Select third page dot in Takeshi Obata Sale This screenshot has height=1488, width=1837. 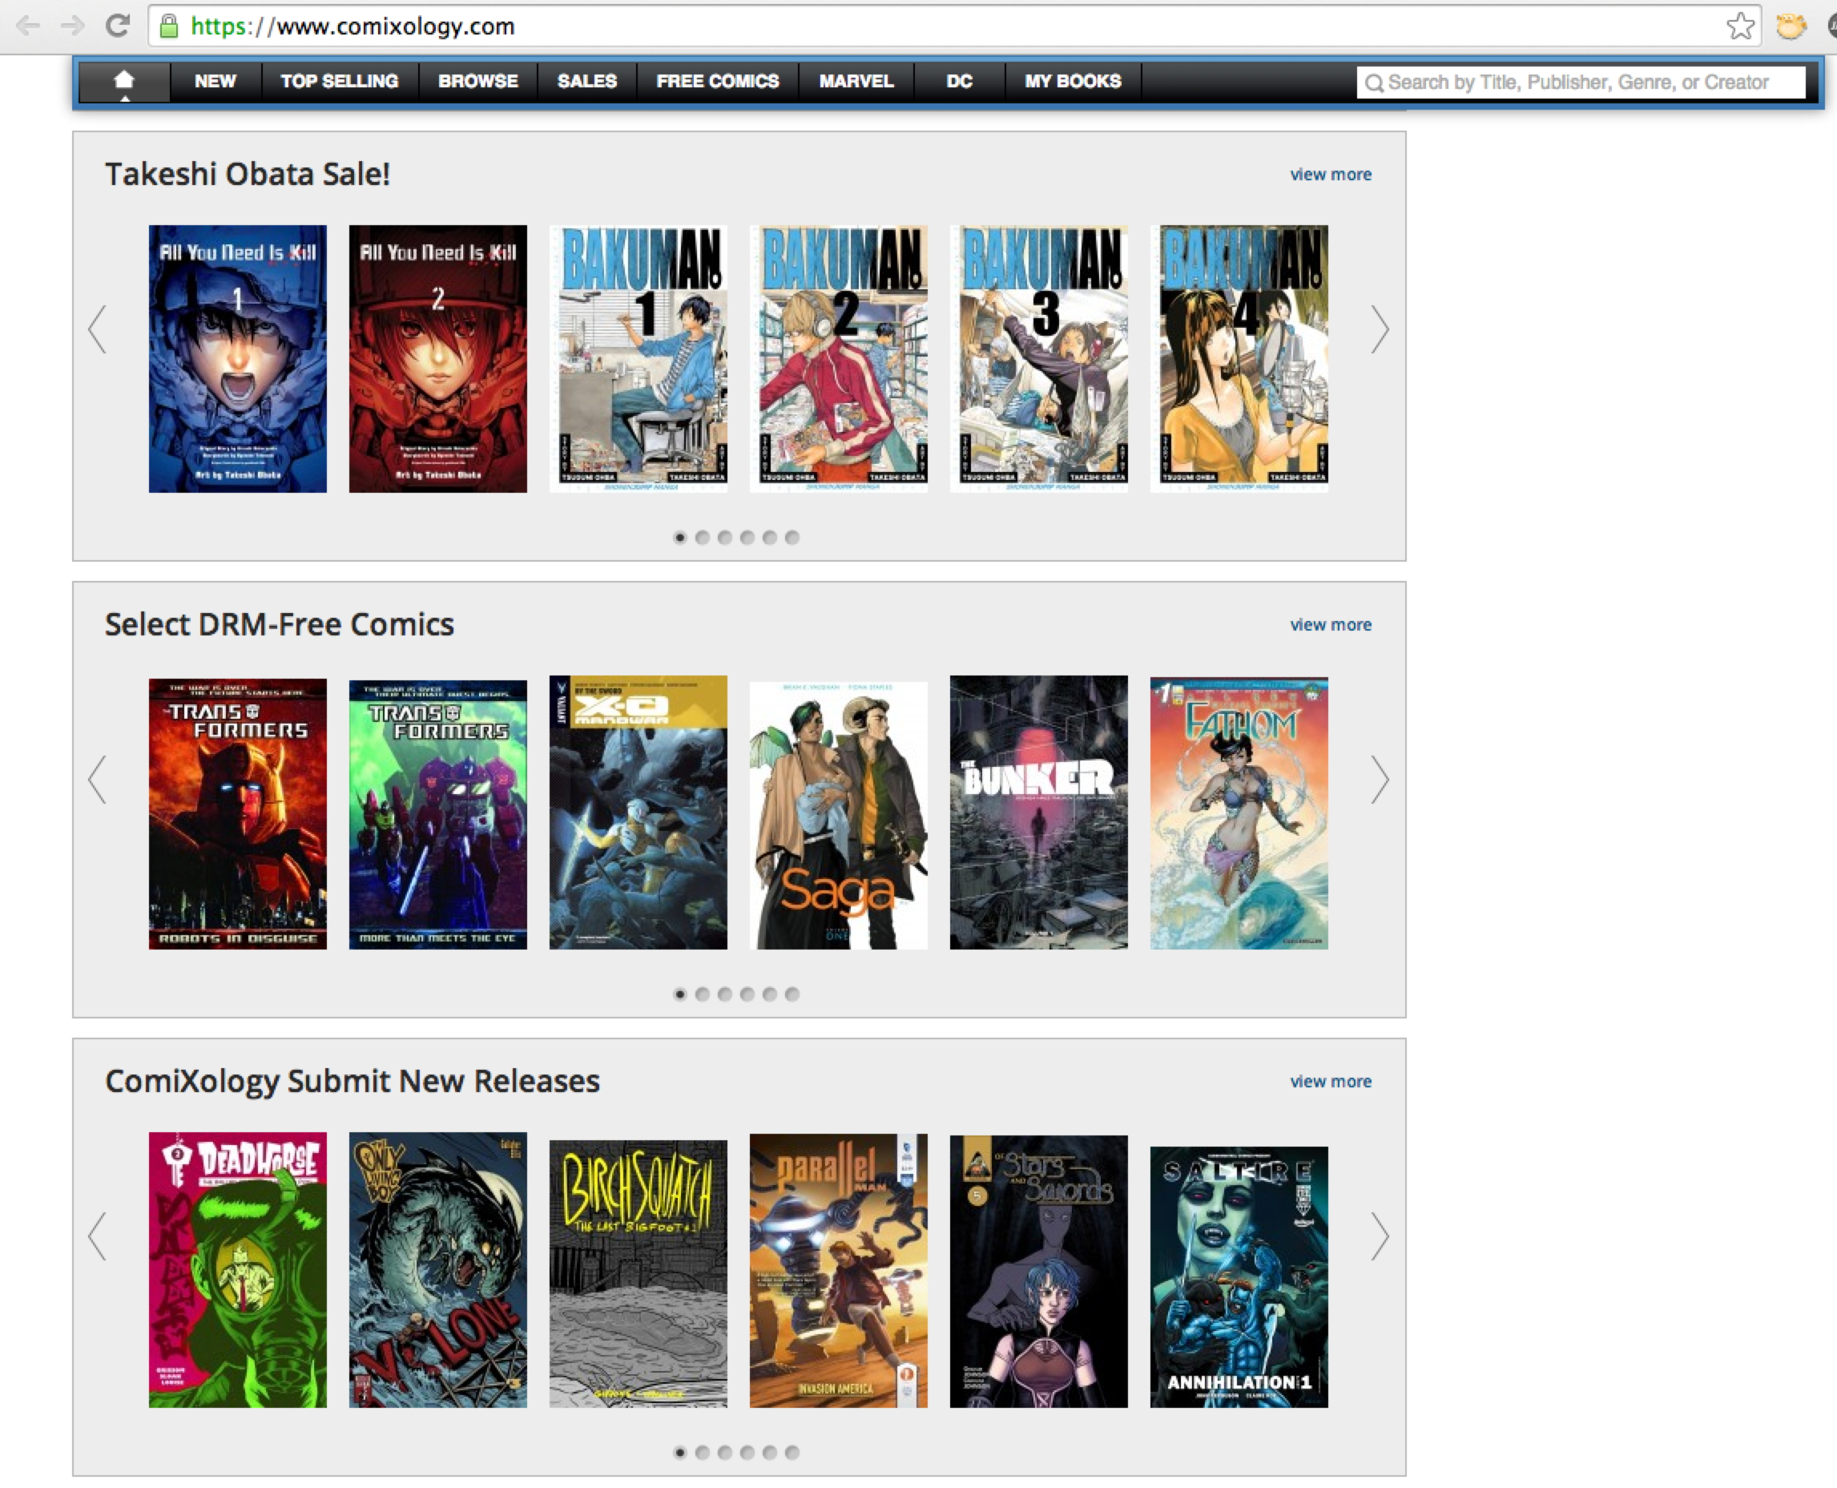click(725, 538)
